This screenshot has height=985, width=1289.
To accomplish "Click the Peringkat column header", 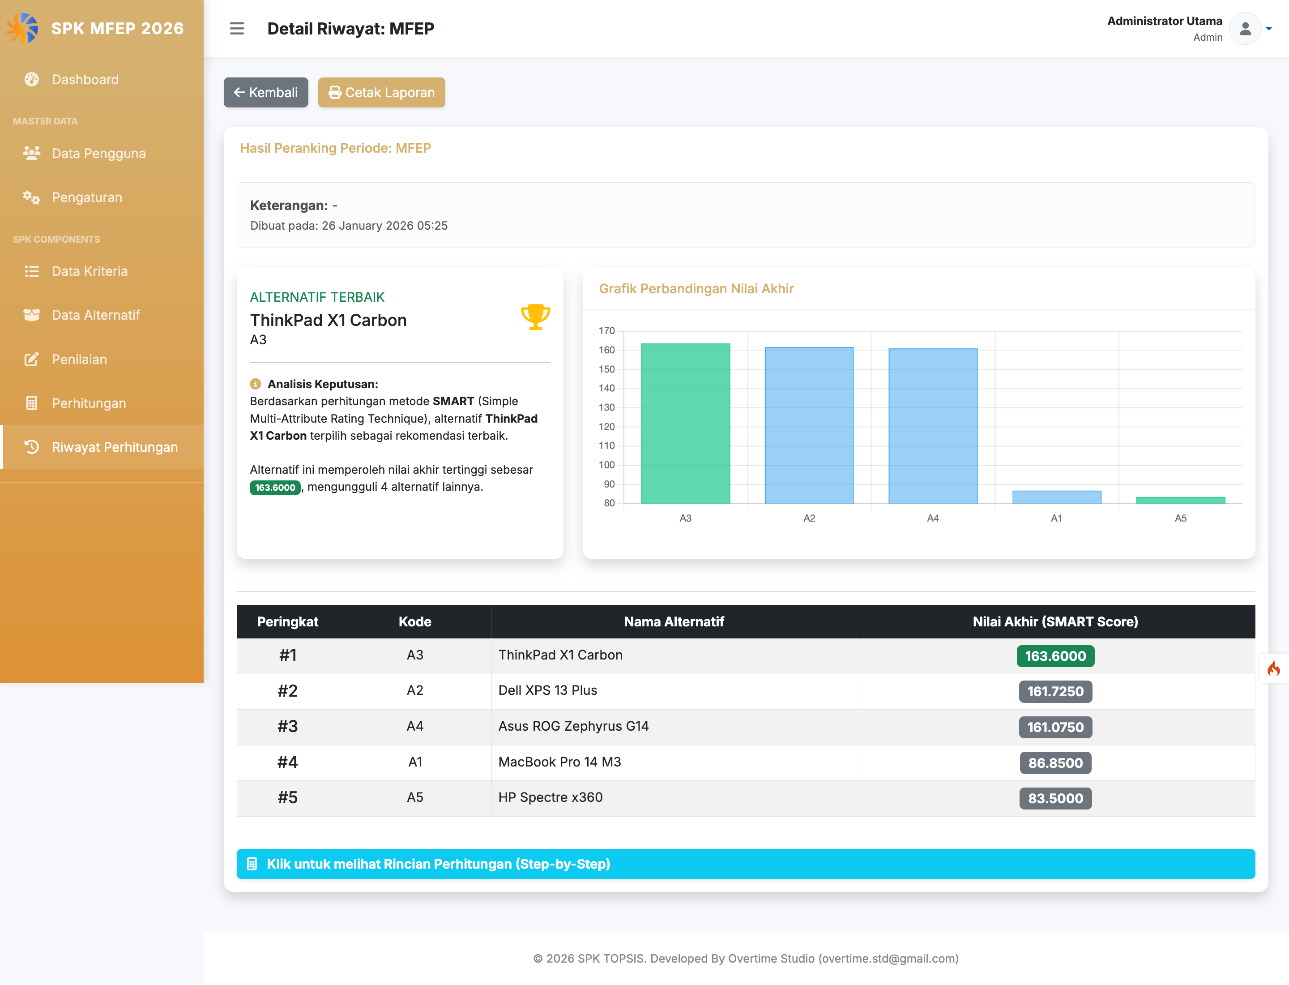I will (288, 621).
